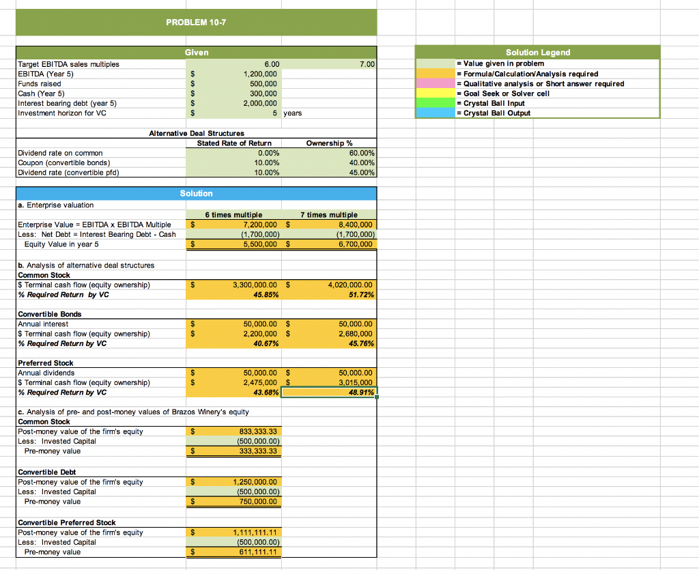Select the blue Solution section header bar
The image size is (699, 570).
(195, 193)
